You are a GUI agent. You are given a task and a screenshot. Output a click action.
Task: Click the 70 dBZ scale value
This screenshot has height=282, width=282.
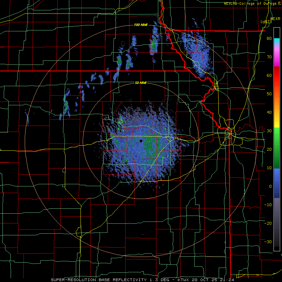pyautogui.click(x=269, y=57)
